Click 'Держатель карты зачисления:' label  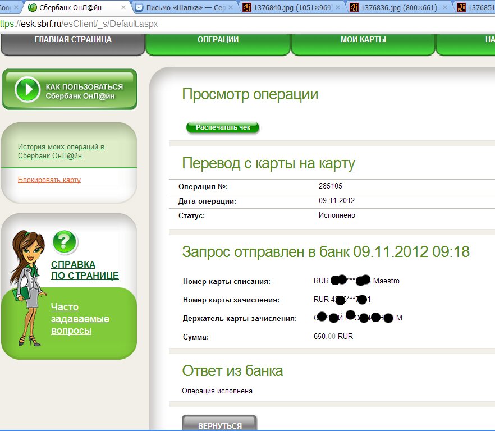(240, 319)
